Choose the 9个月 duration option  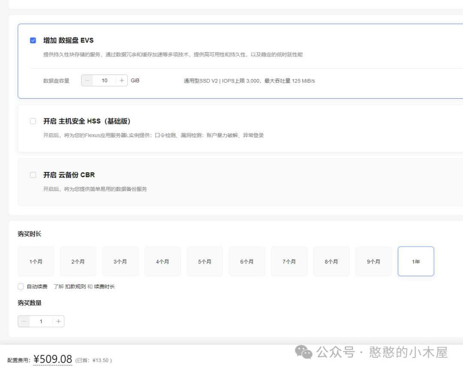click(x=374, y=261)
